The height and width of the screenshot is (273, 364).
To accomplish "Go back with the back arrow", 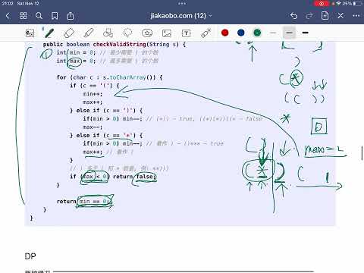I will [x=8, y=16].
